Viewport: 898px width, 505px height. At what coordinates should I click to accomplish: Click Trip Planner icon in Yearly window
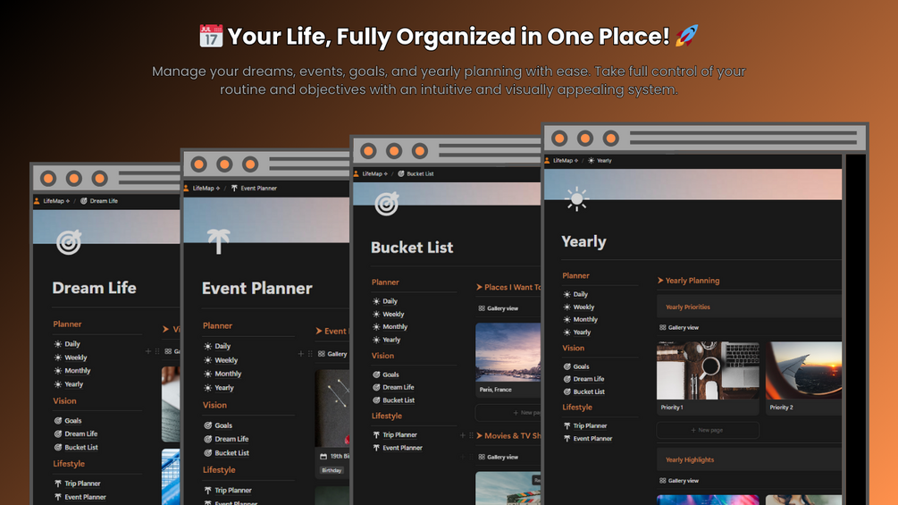tap(567, 426)
